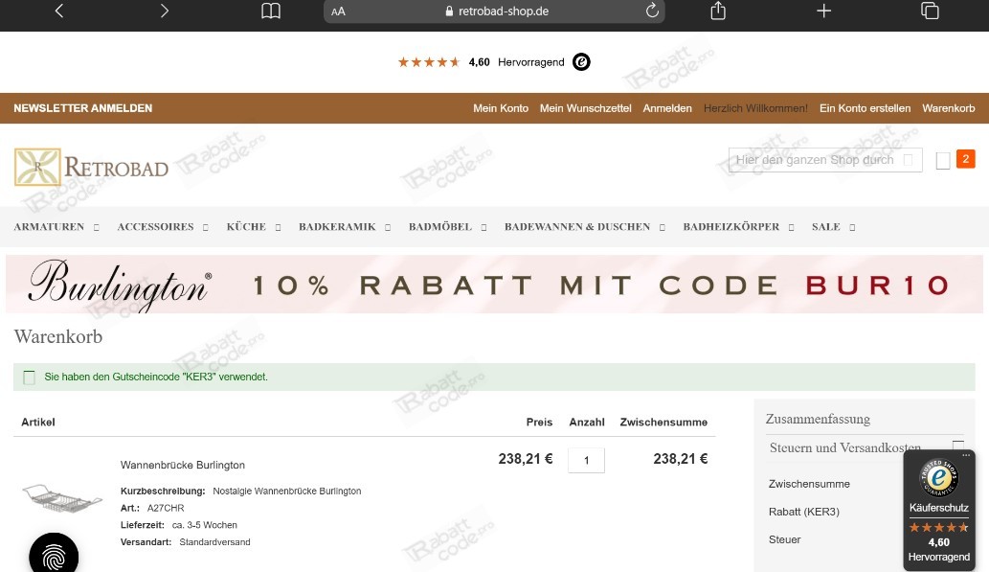Screen dimensions: 989x572
Task: Click the Anmelden link
Action: (667, 108)
